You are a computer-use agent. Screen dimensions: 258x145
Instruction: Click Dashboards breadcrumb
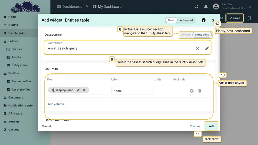(70, 6)
